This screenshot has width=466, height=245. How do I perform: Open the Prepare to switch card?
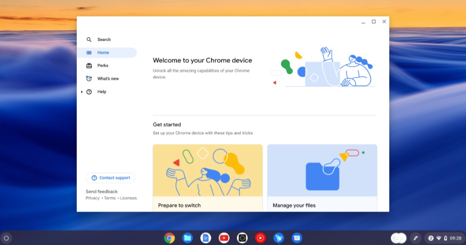[208, 178]
